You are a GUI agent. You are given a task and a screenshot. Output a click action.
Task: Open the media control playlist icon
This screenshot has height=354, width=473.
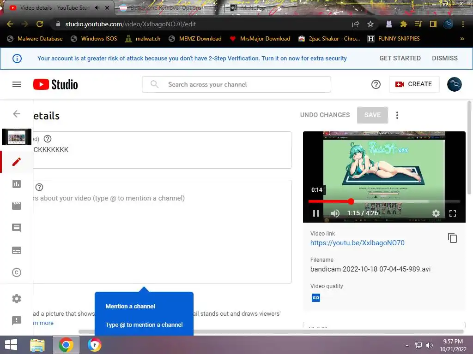point(418,24)
